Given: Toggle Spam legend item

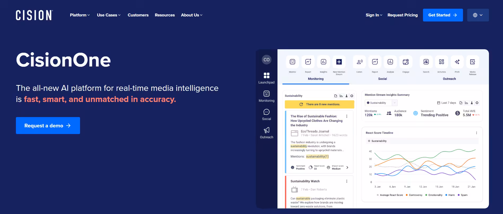Looking at the screenshot, I should point(462,195).
